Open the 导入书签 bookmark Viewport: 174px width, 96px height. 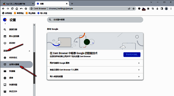click(x=42, y=13)
